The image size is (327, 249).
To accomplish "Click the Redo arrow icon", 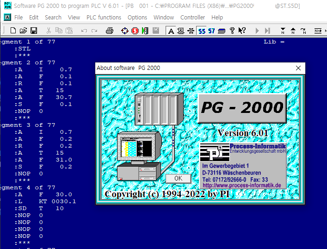I will click(x=94, y=31).
